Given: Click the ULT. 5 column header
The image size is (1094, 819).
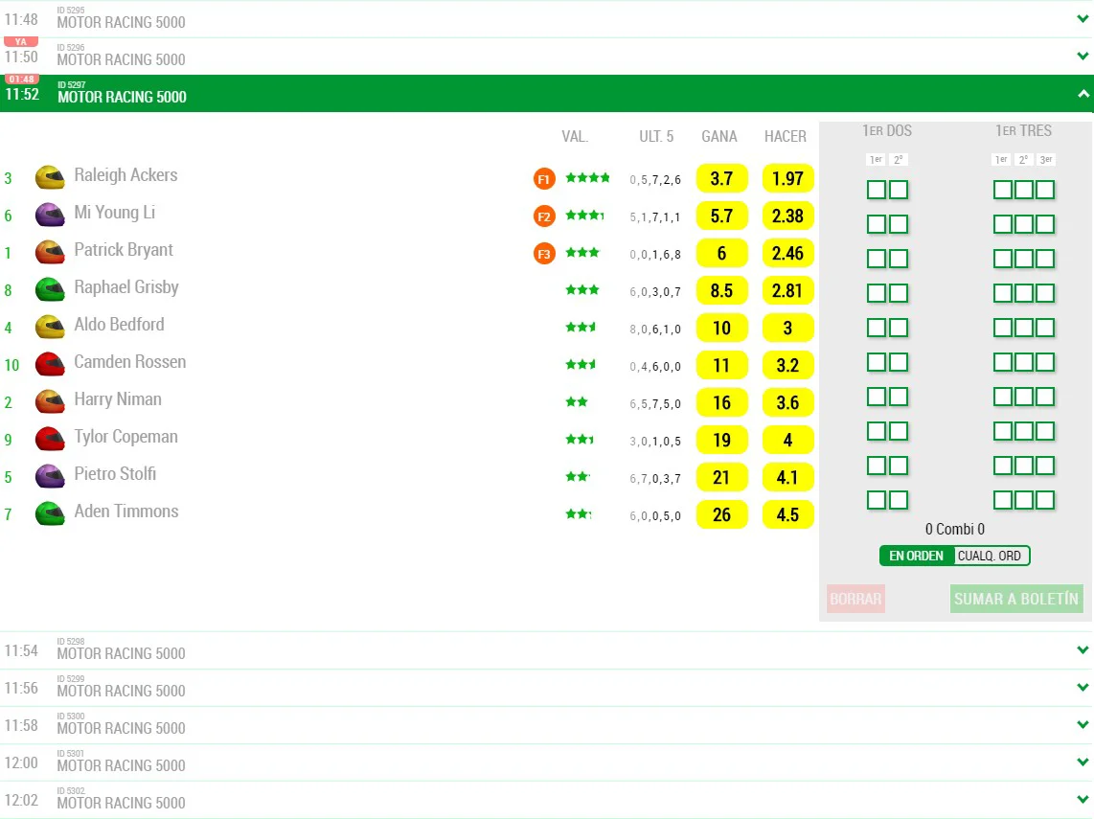Looking at the screenshot, I should point(656,136).
